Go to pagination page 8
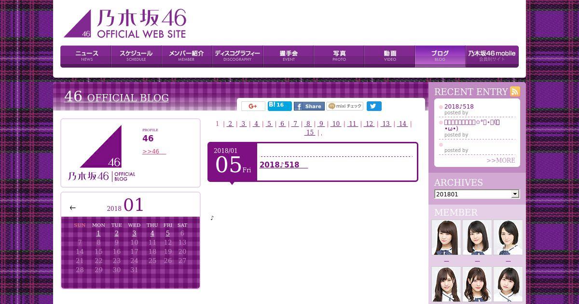Screen dimensions: 579x304 [x=308, y=124]
